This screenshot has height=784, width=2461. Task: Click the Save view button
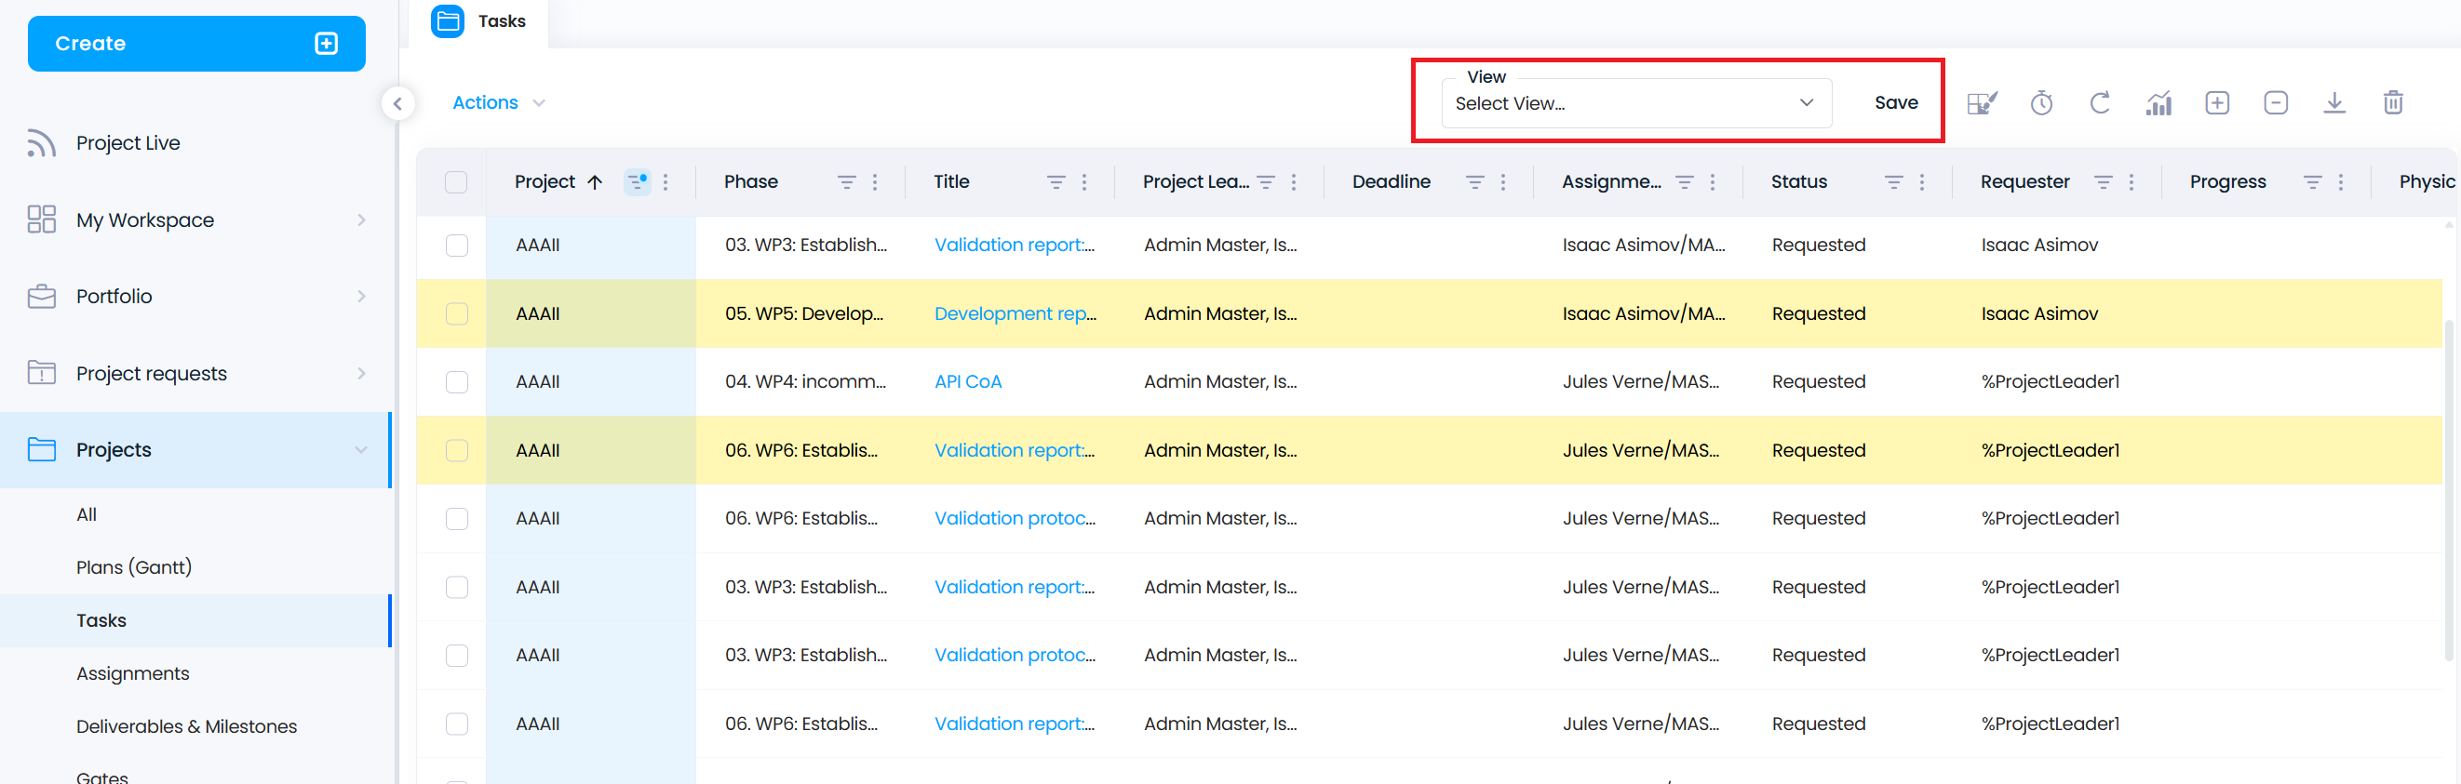click(x=1895, y=103)
